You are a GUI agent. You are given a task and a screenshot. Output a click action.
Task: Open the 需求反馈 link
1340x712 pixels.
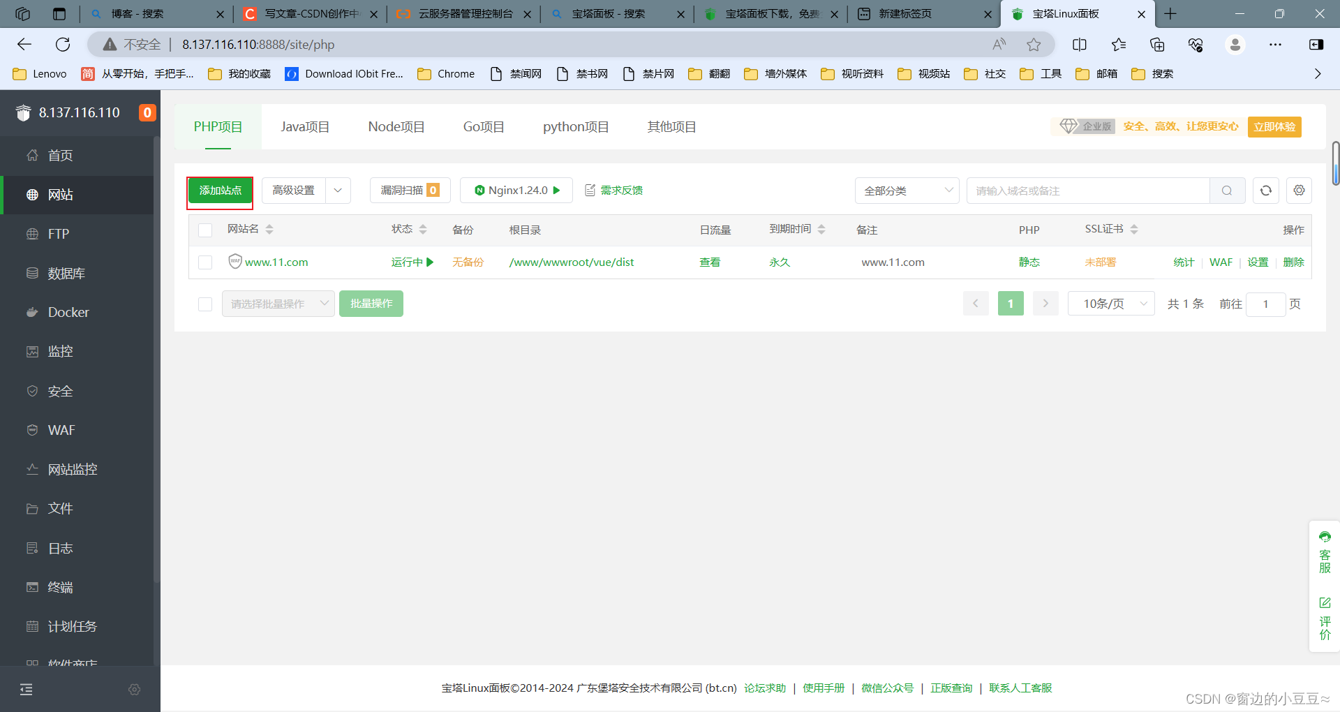[x=614, y=191]
